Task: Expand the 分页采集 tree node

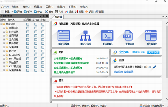Action: pyautogui.click(x=4, y=36)
